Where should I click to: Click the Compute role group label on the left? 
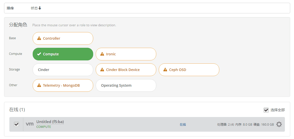click(x=15, y=54)
